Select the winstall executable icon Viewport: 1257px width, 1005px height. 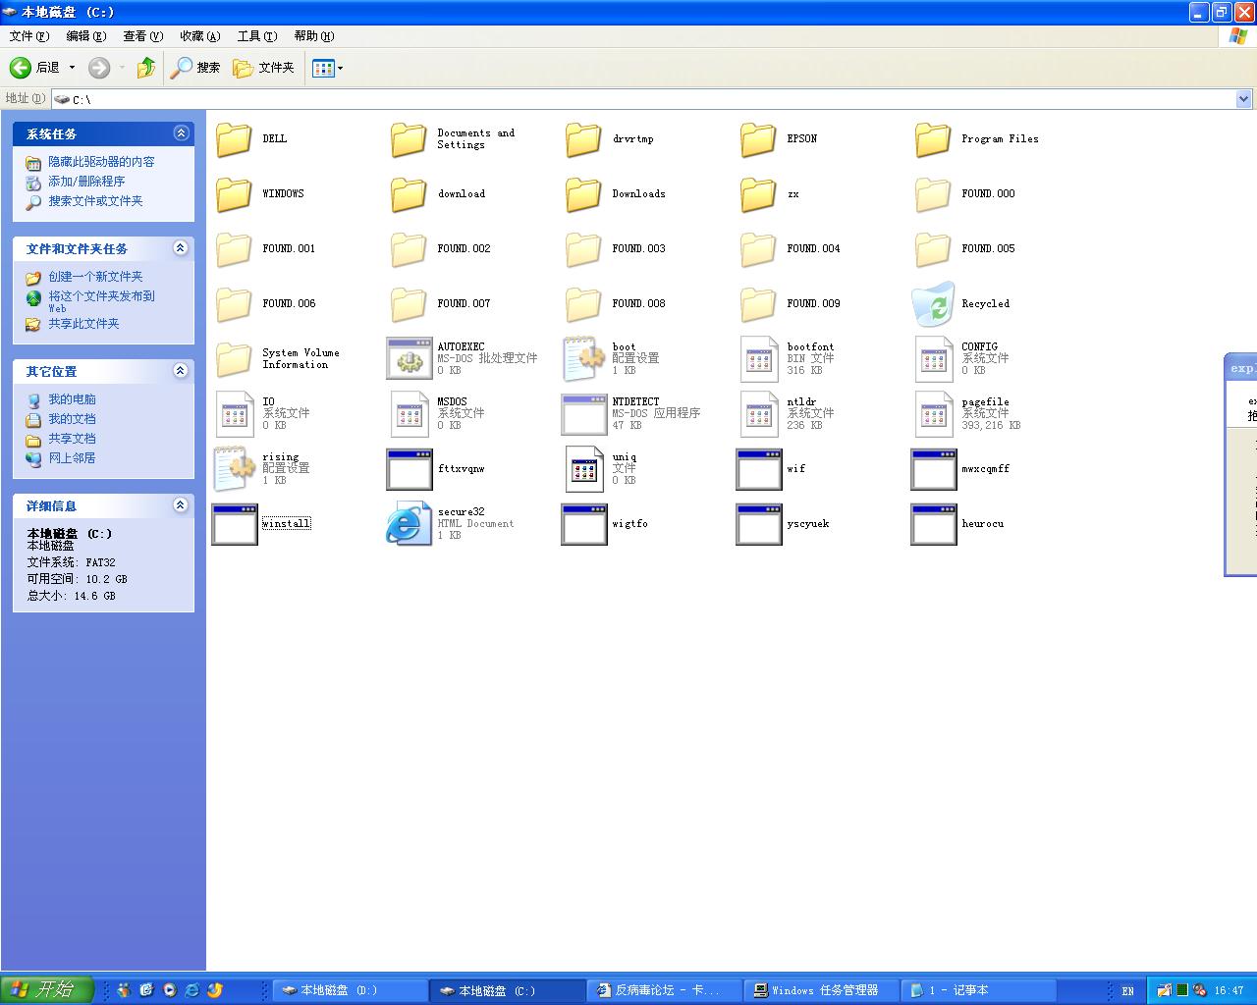[x=234, y=524]
